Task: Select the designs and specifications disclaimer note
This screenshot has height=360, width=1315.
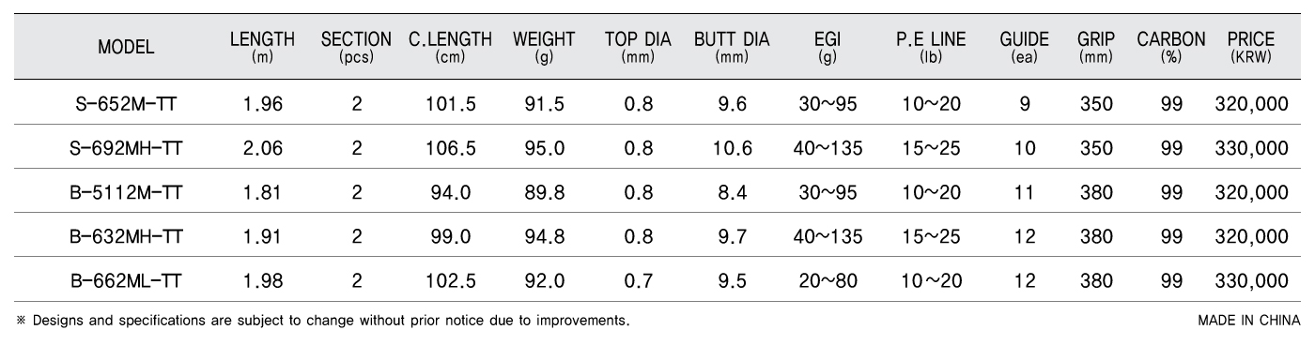Action: tap(322, 321)
